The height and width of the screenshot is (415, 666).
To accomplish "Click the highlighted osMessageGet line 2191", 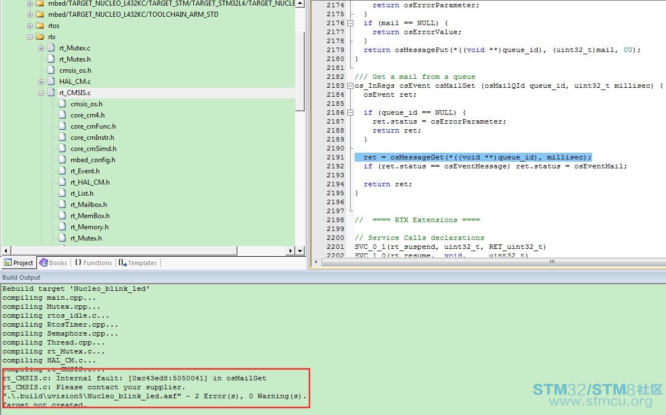I will [x=473, y=157].
